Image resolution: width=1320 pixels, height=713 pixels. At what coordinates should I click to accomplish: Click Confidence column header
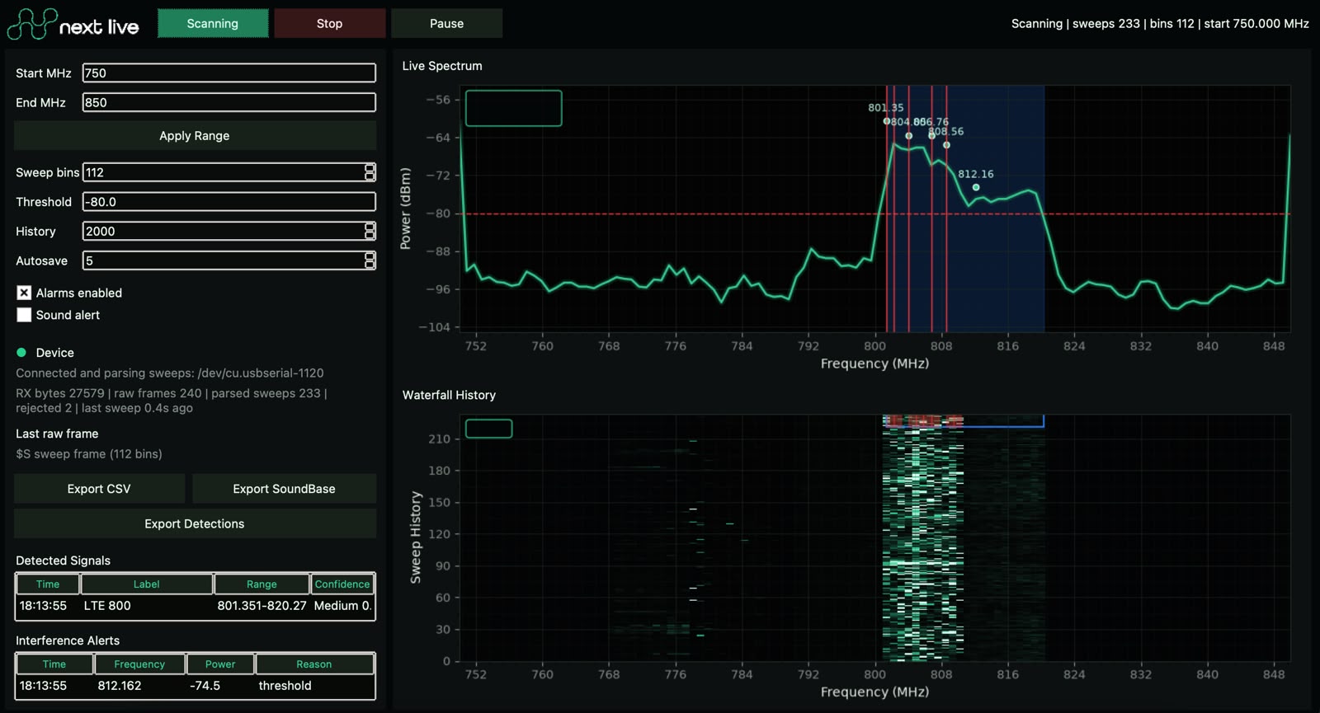(342, 584)
